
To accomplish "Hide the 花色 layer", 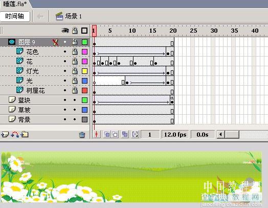I will pyautogui.click(x=65, y=51).
